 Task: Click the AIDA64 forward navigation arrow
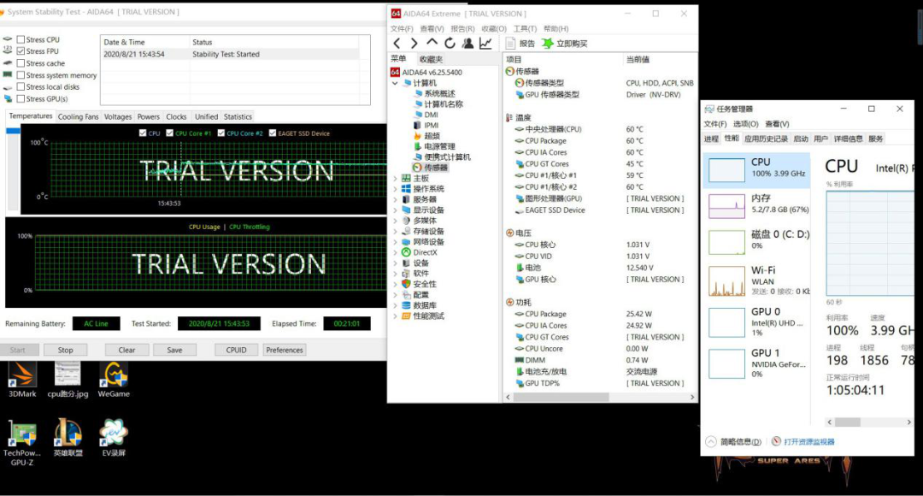[x=414, y=43]
